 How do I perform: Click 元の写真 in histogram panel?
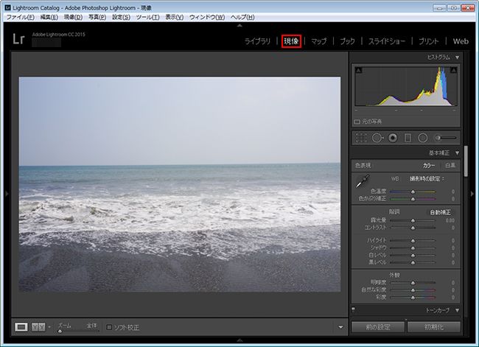coord(371,122)
